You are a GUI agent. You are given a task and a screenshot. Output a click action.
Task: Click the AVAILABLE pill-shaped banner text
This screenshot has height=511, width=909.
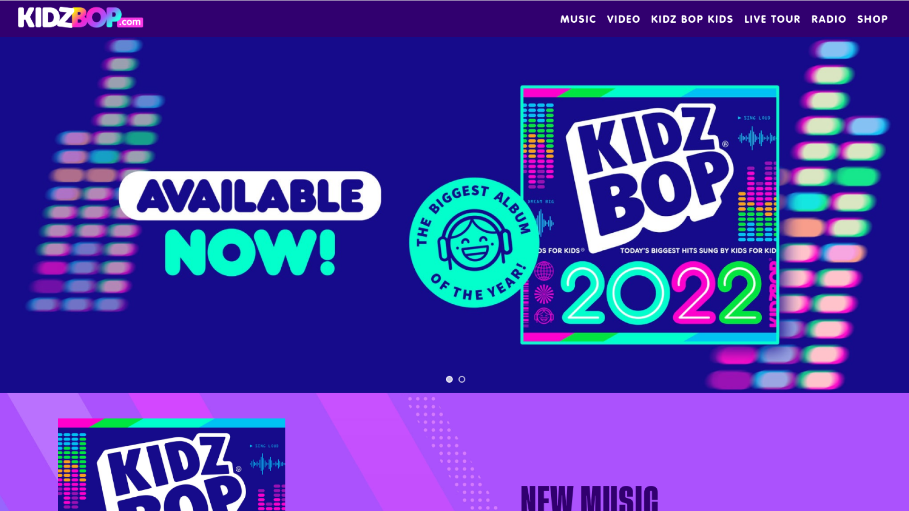[250, 196]
